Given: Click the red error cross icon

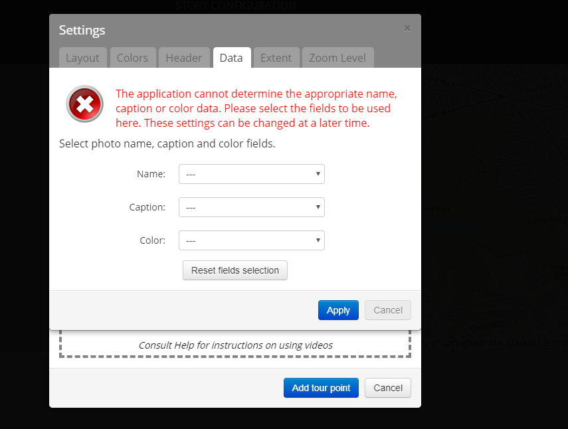Looking at the screenshot, I should click(x=85, y=104).
